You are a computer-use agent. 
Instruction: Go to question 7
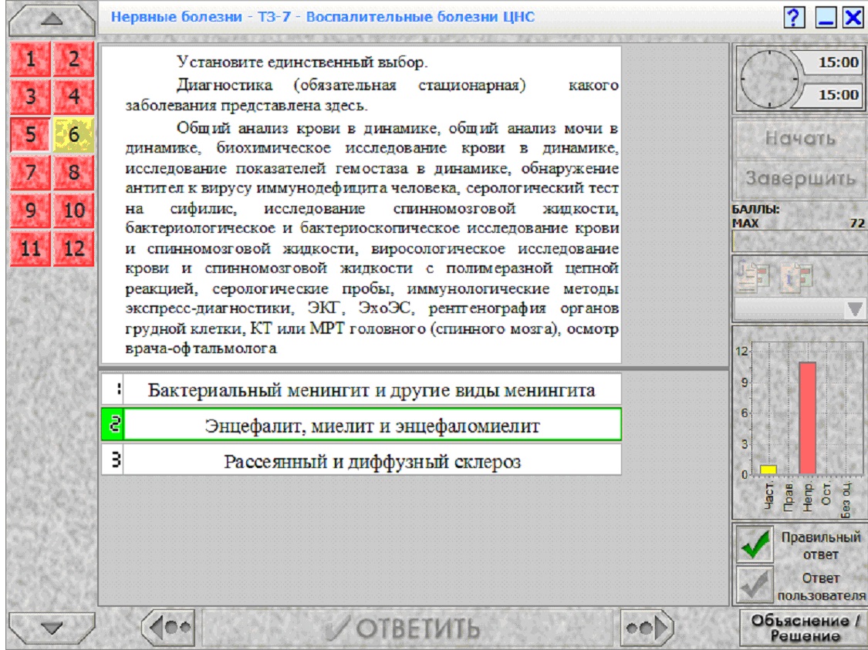pos(30,172)
